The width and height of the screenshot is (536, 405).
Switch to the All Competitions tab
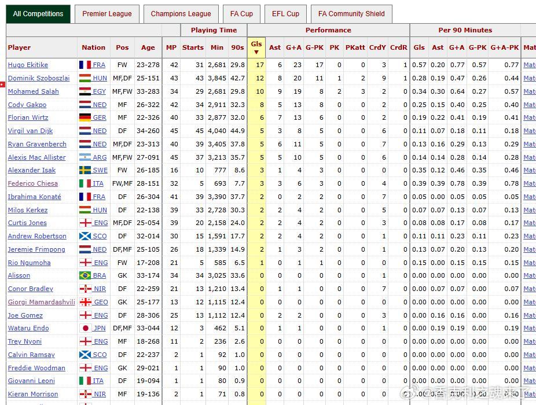point(38,14)
